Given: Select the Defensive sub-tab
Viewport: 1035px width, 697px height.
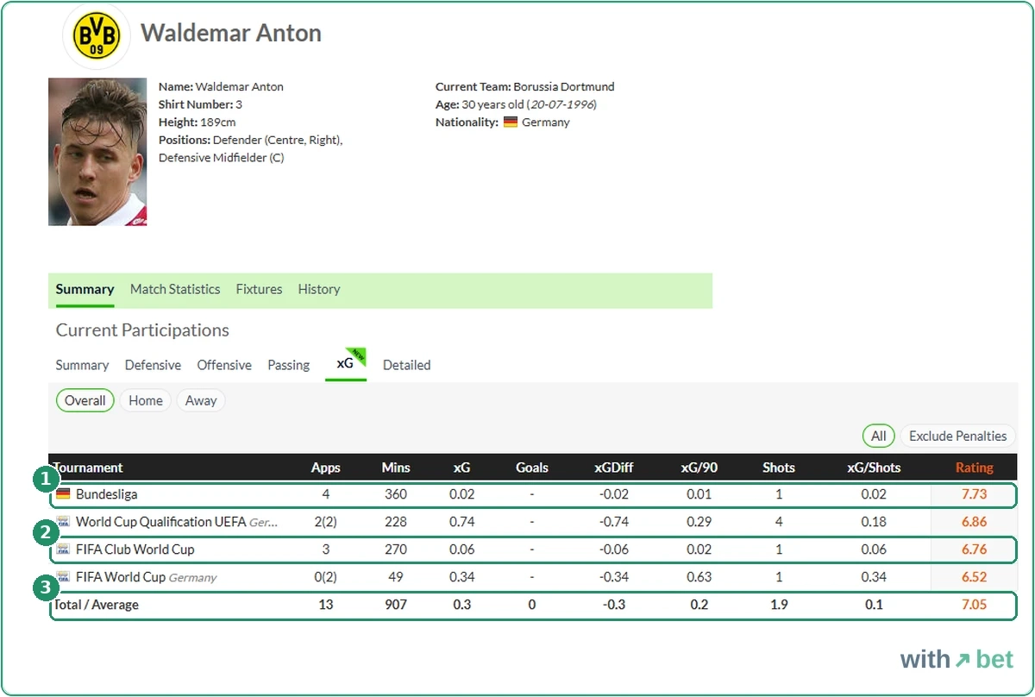Looking at the screenshot, I should click(x=153, y=365).
